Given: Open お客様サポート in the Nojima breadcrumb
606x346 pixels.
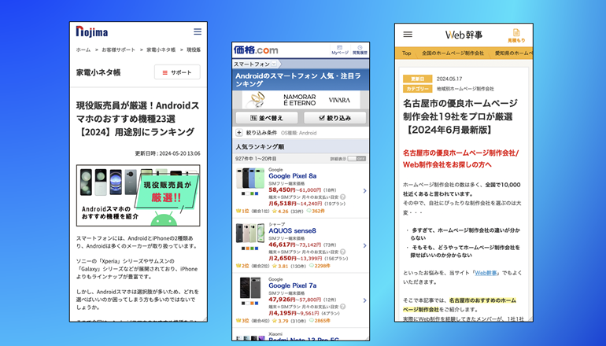Looking at the screenshot, I should click(x=119, y=50).
